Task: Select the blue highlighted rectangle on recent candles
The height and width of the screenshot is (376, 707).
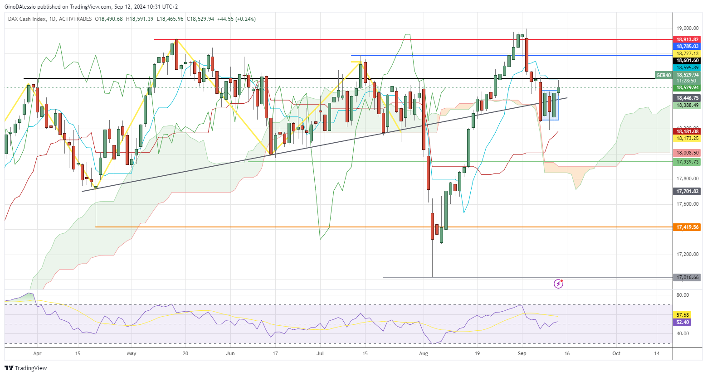Action: tap(550, 105)
